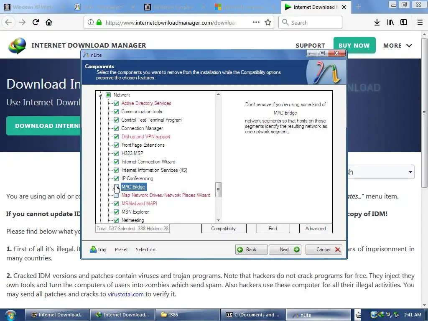
Task: Reload the page with refresh icon
Action: pyautogui.click(x=36, y=23)
